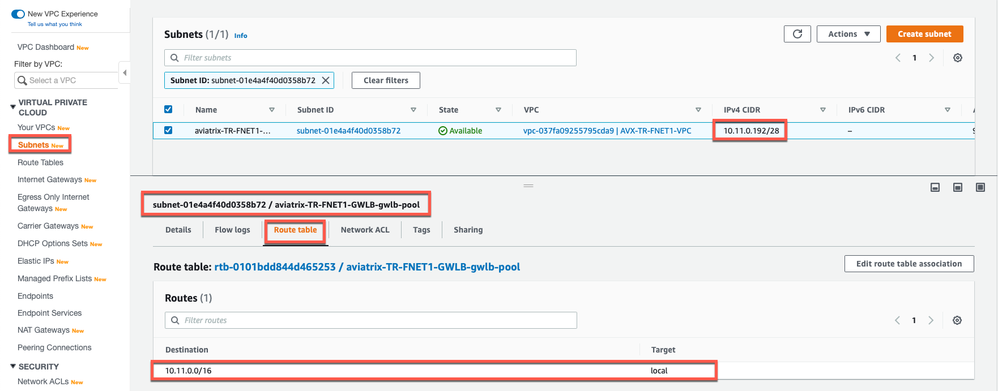Select the Route table tab
Viewport: 998px width, 391px height.
point(296,230)
